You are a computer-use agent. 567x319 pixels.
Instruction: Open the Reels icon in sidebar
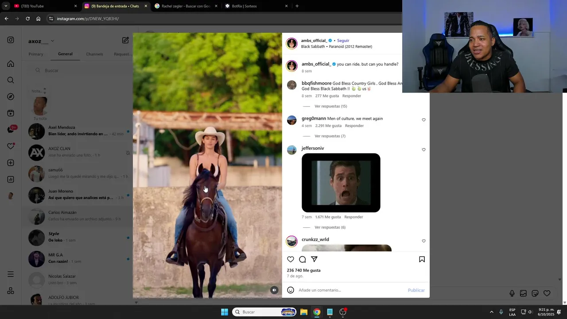click(x=11, y=113)
